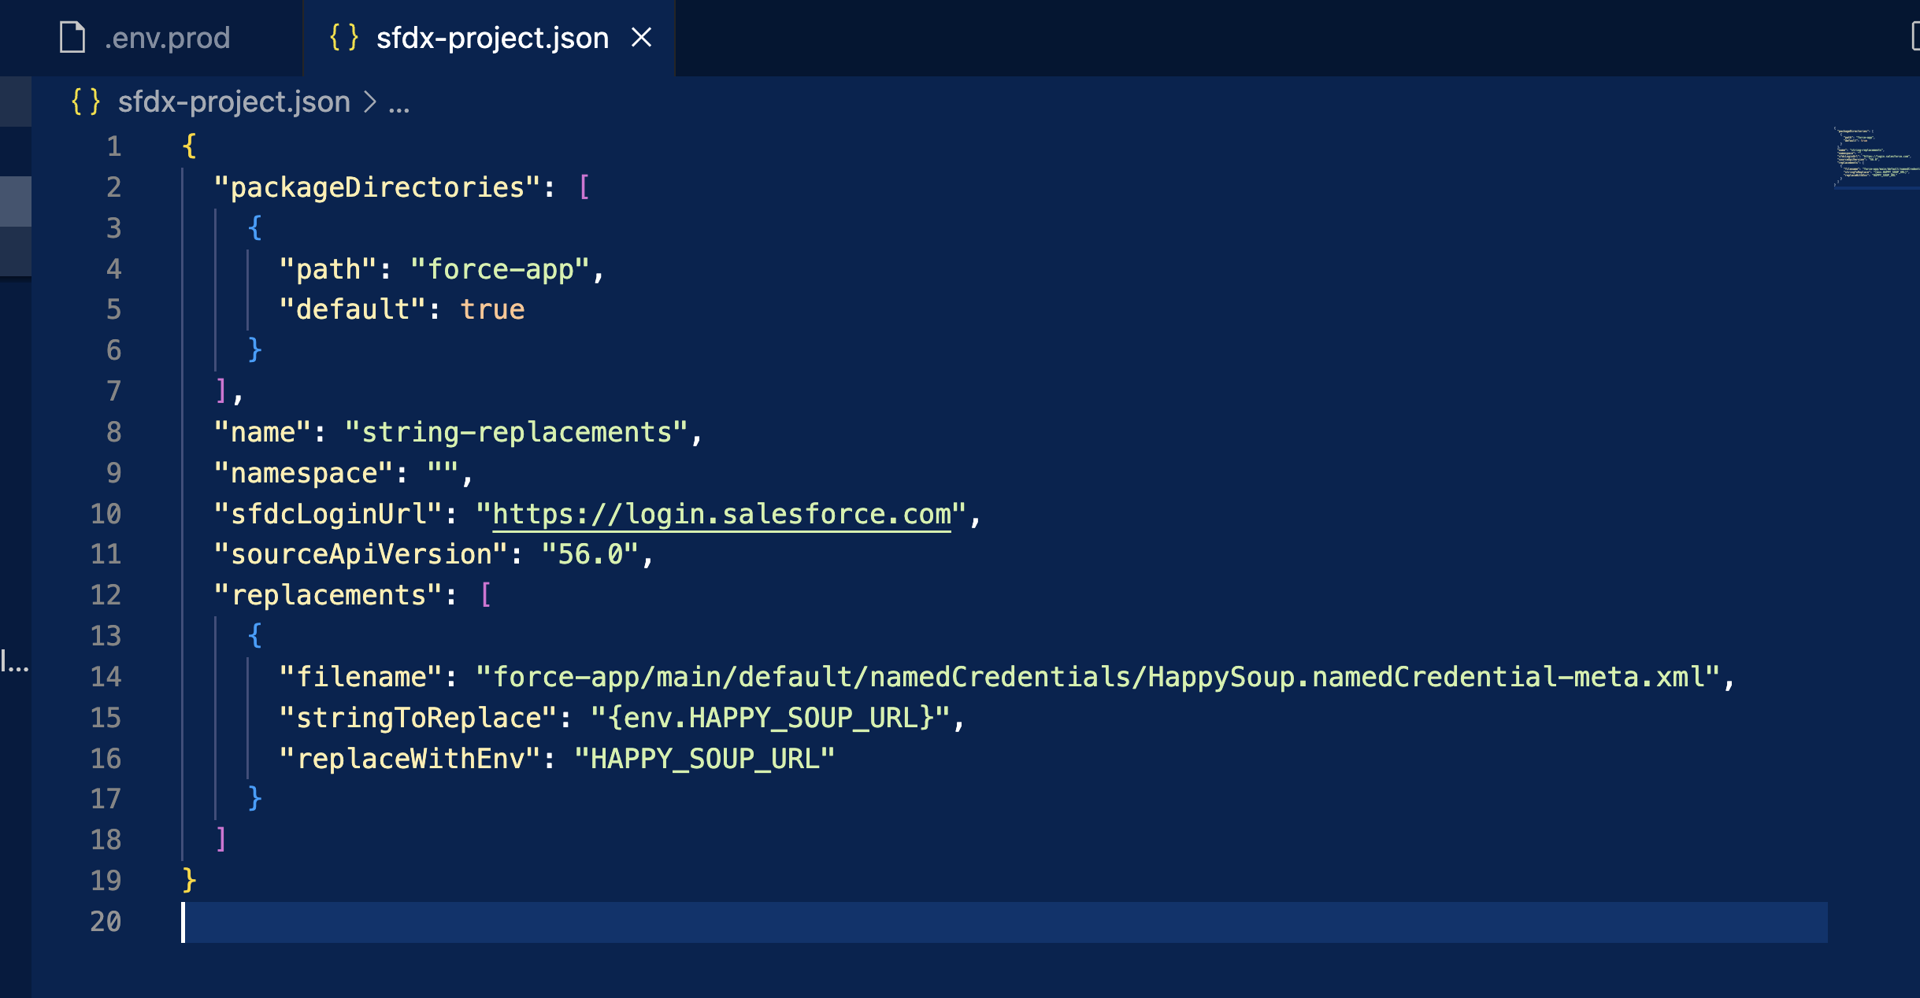Click sfdx-project.json in the breadcrumb
1920x998 pixels.
(x=234, y=102)
